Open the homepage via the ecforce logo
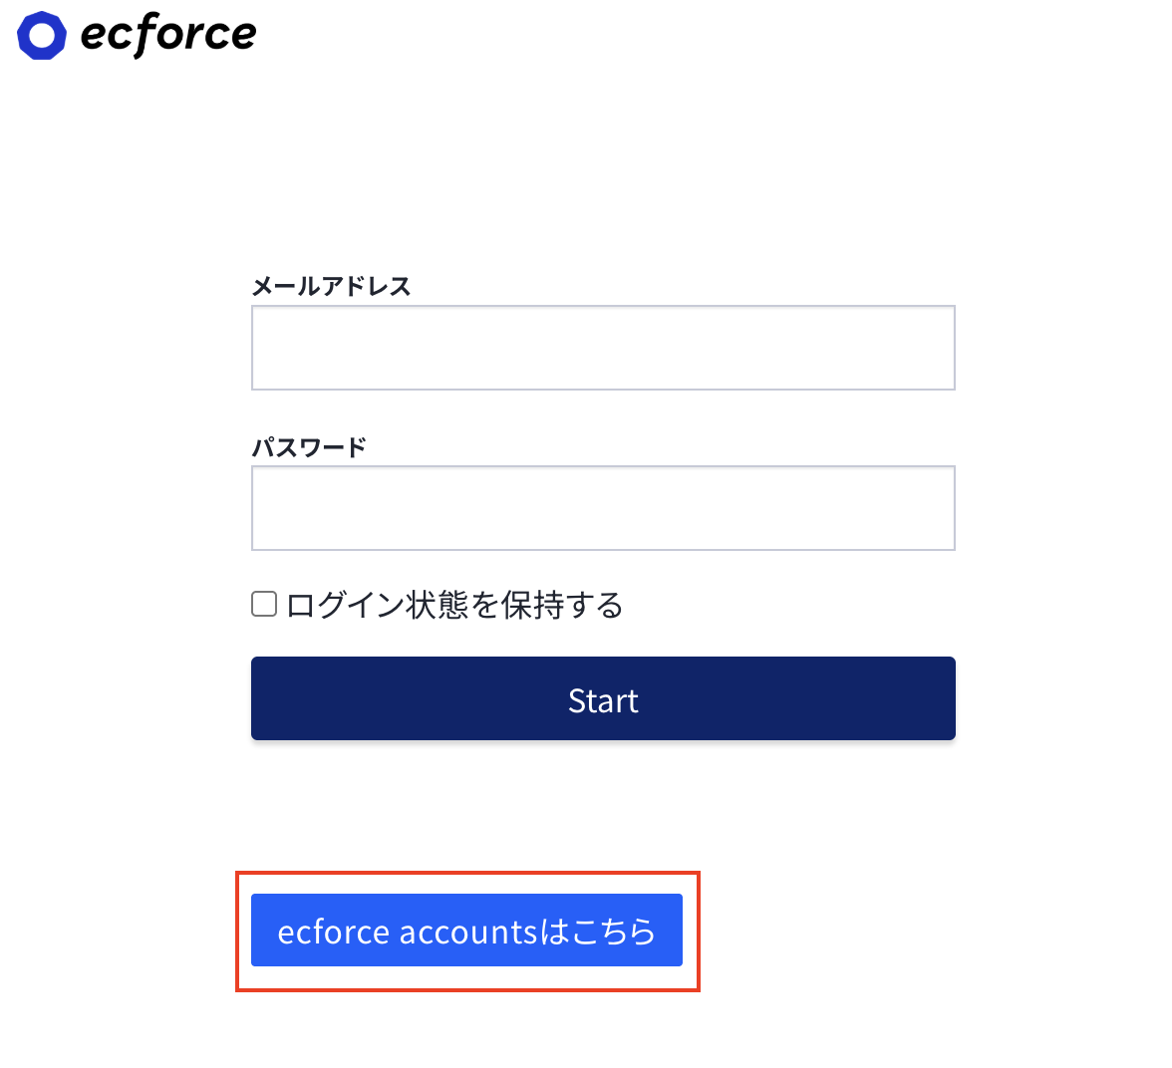Viewport: 1172px width, 1068px height. tap(136, 35)
